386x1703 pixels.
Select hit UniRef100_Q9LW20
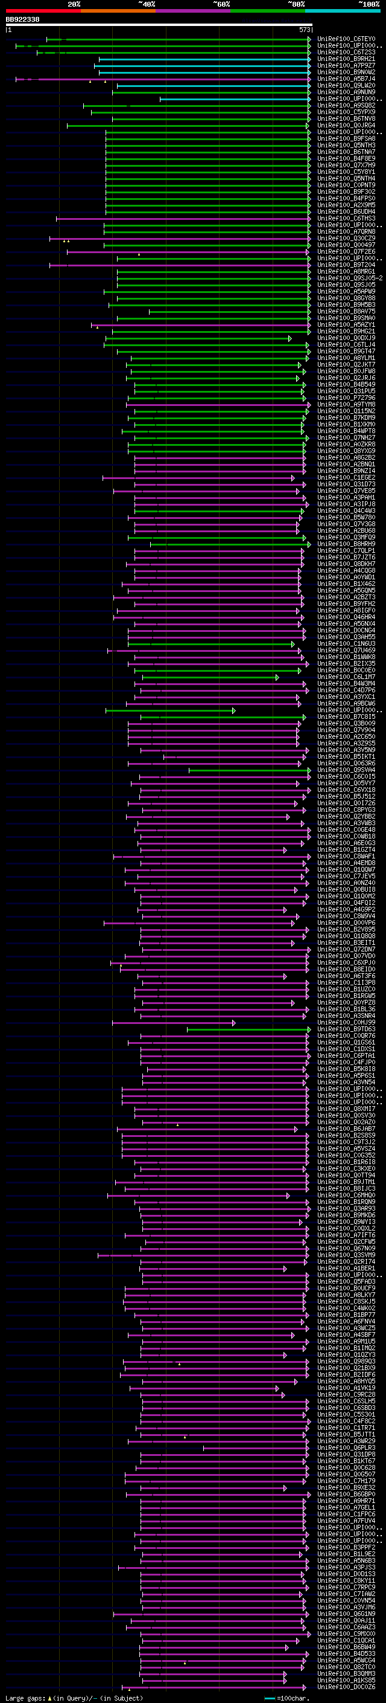pos(346,85)
